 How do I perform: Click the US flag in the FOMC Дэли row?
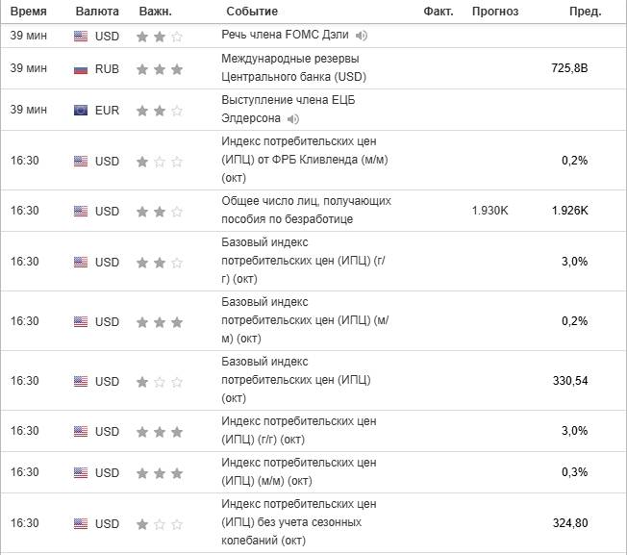click(81, 37)
